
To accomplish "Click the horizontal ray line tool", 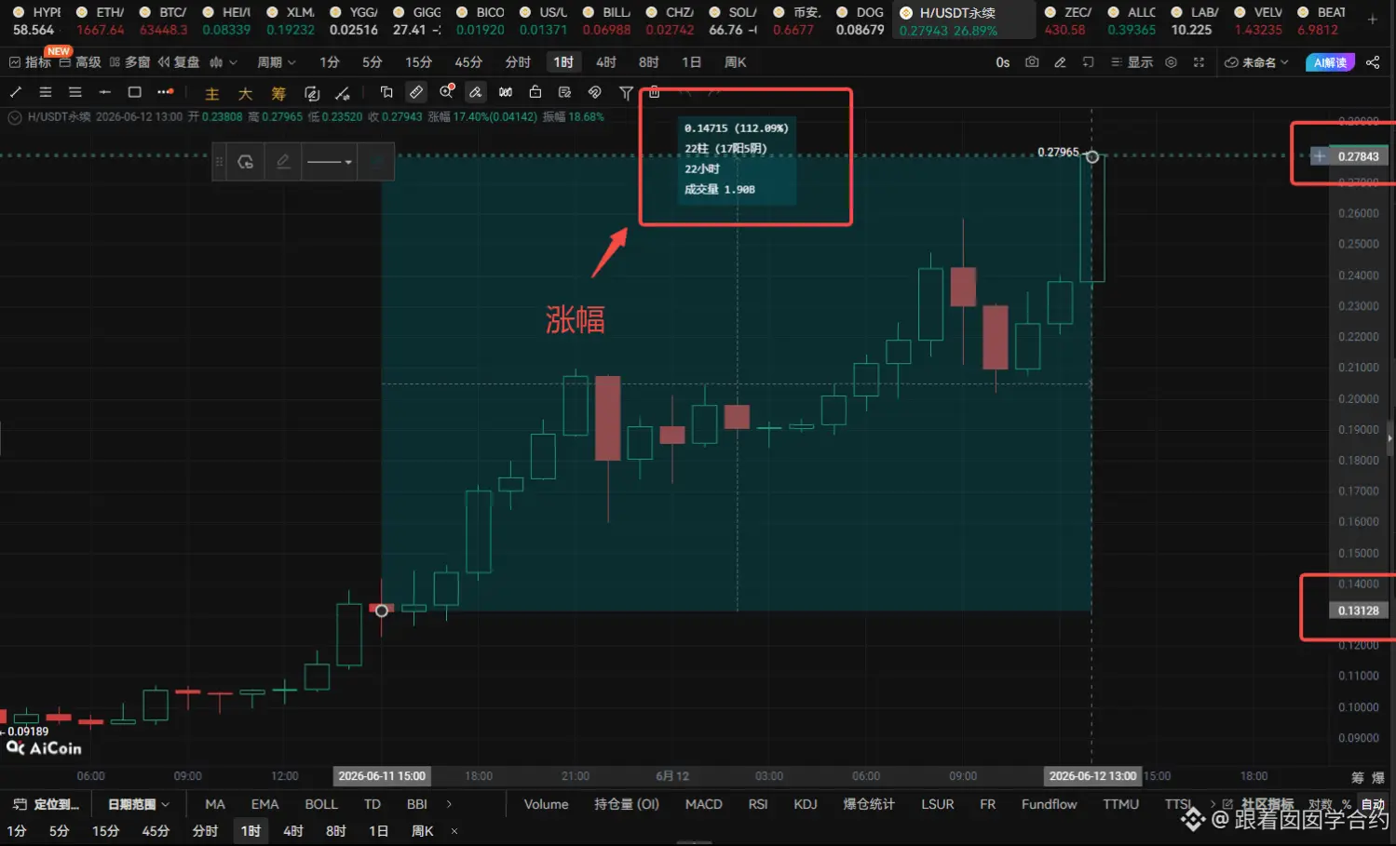I will tap(104, 92).
